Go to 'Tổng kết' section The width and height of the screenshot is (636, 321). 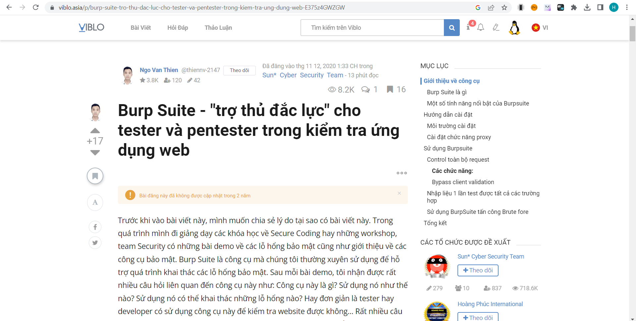tap(435, 223)
